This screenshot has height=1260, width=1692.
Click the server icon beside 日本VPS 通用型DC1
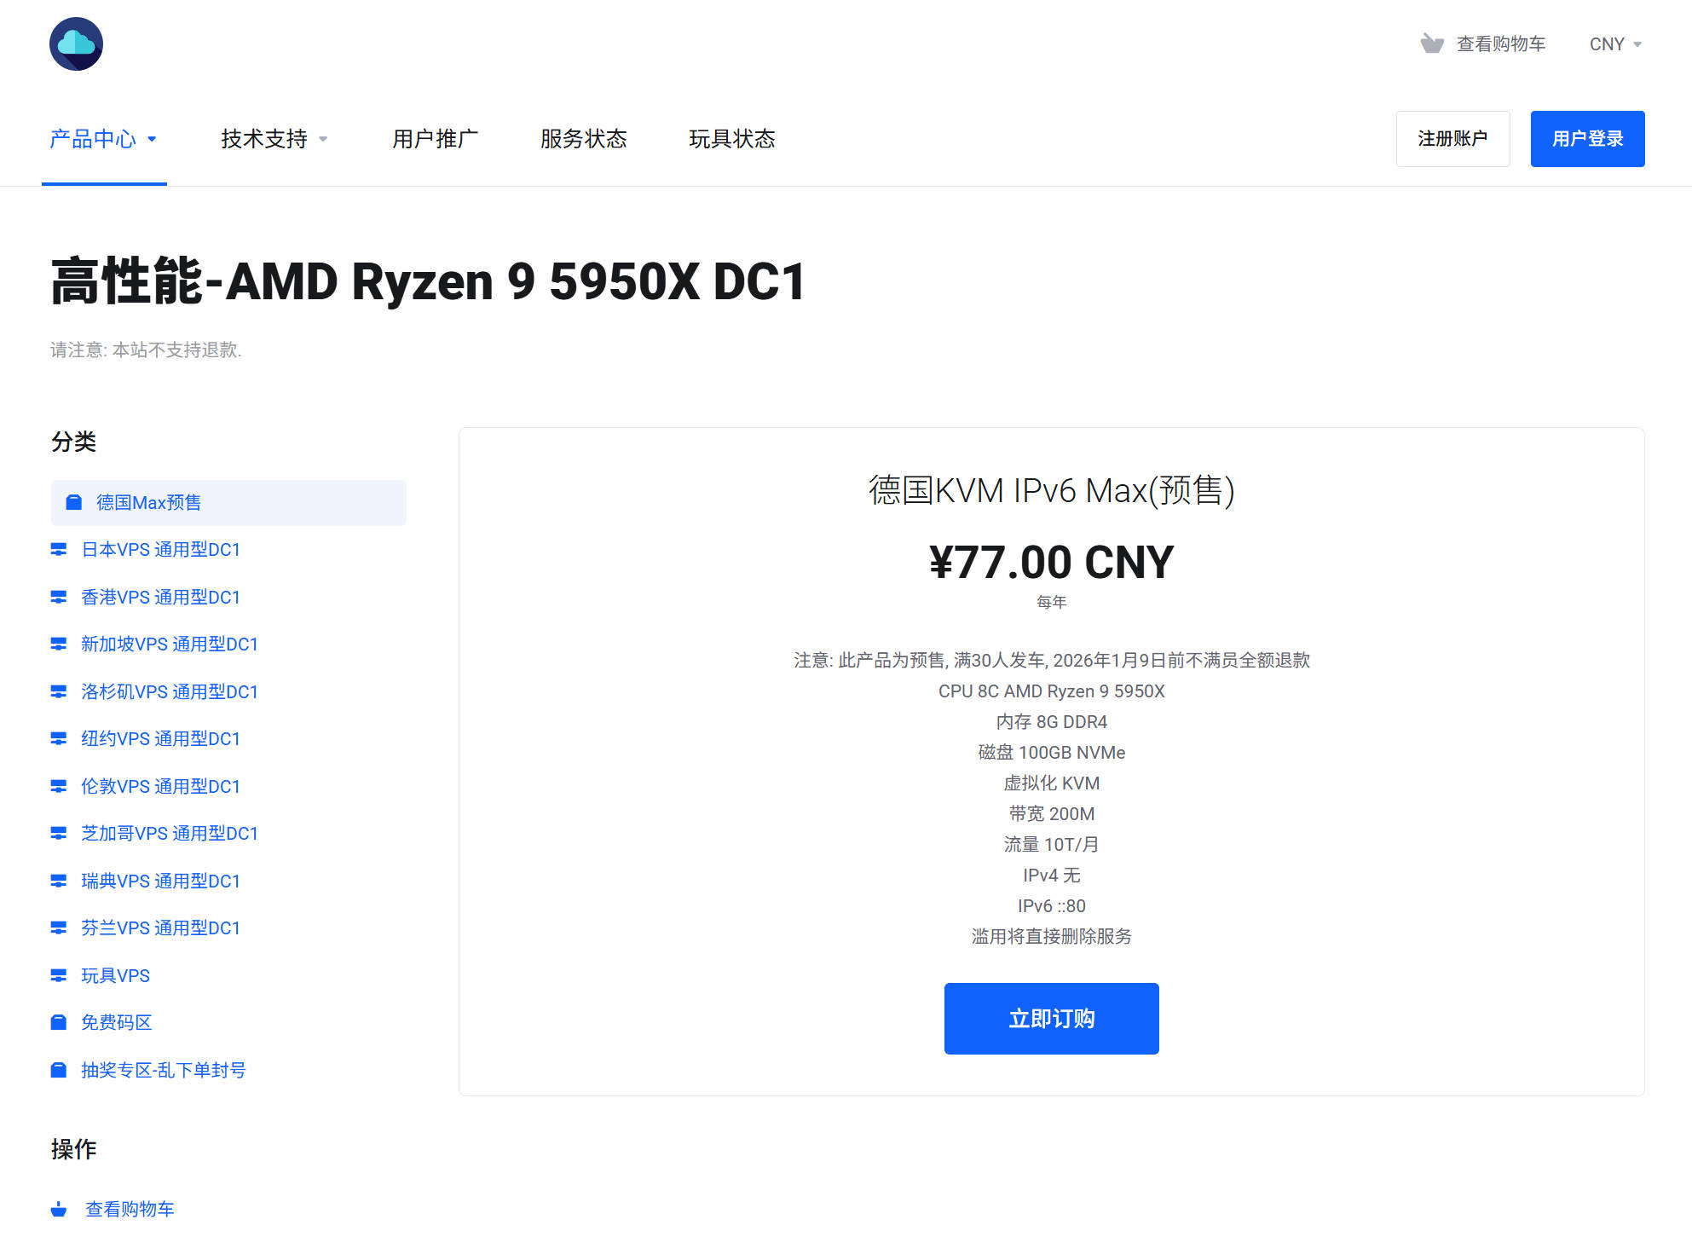(59, 550)
